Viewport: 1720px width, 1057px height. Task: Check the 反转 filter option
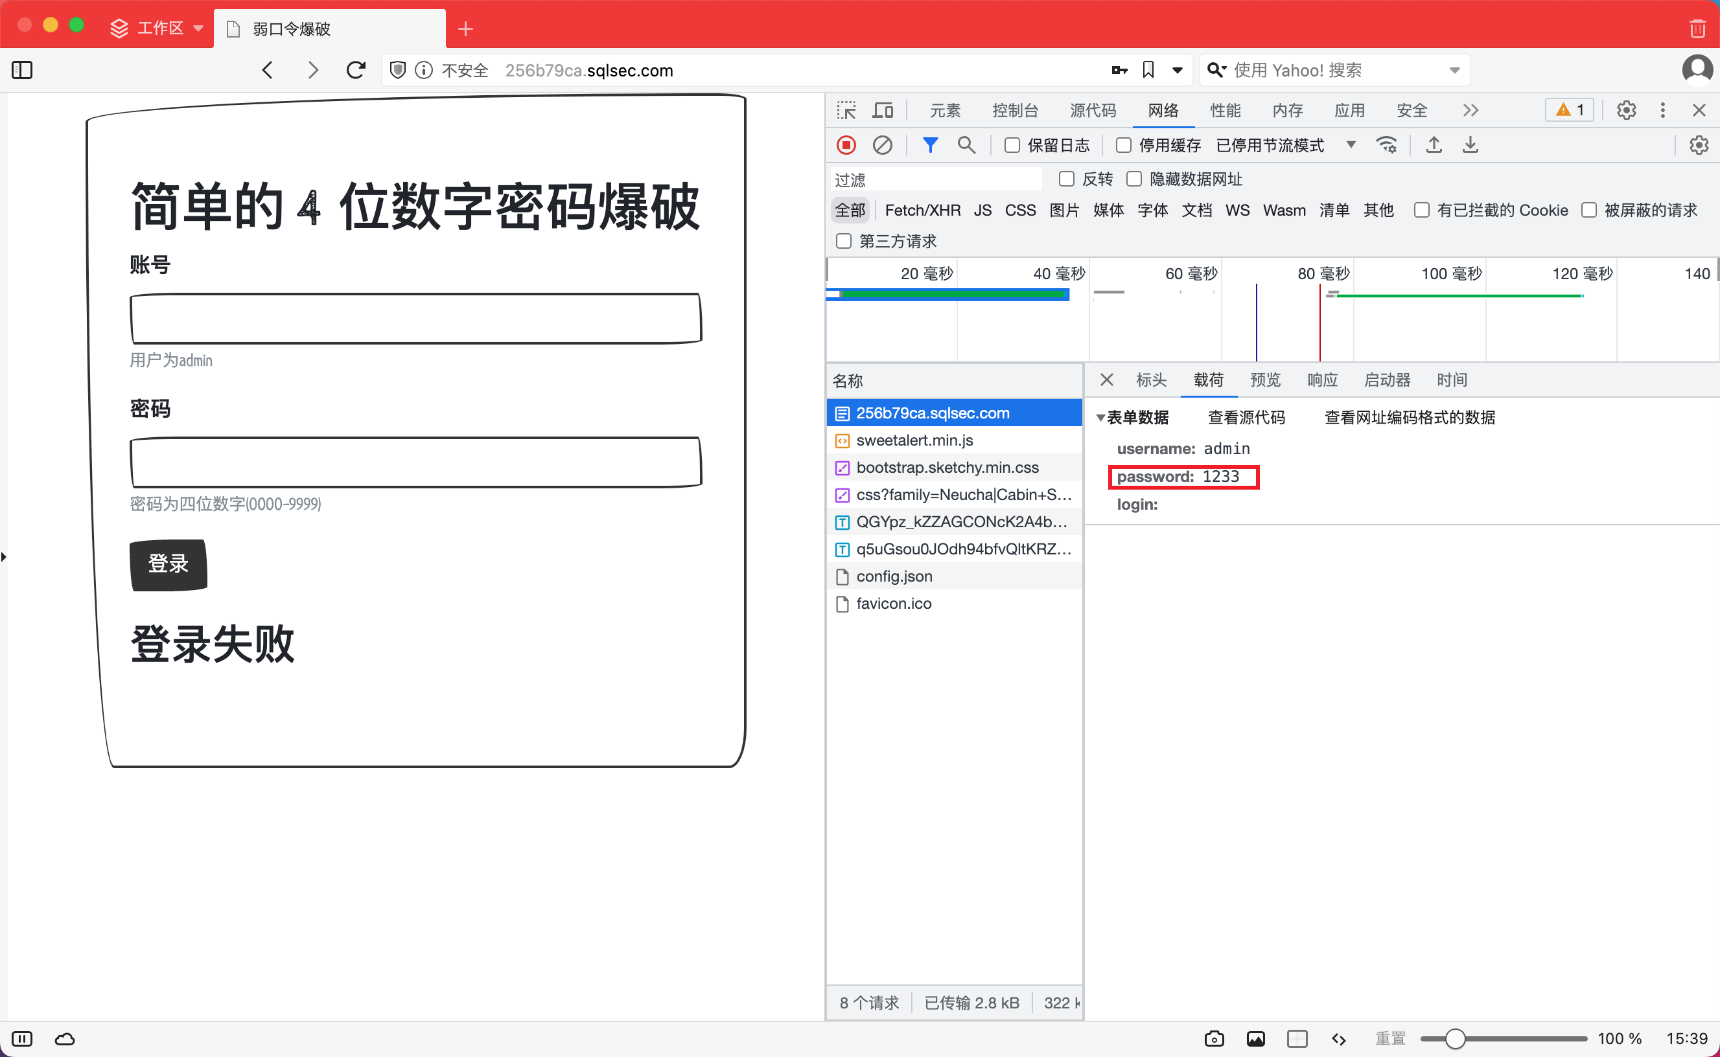1066,179
